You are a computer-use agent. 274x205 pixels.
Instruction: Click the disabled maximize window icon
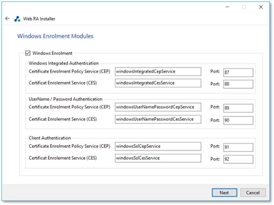244,7
